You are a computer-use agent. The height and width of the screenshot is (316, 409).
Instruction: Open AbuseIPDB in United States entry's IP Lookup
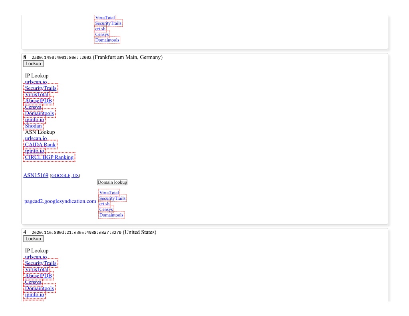(38, 276)
